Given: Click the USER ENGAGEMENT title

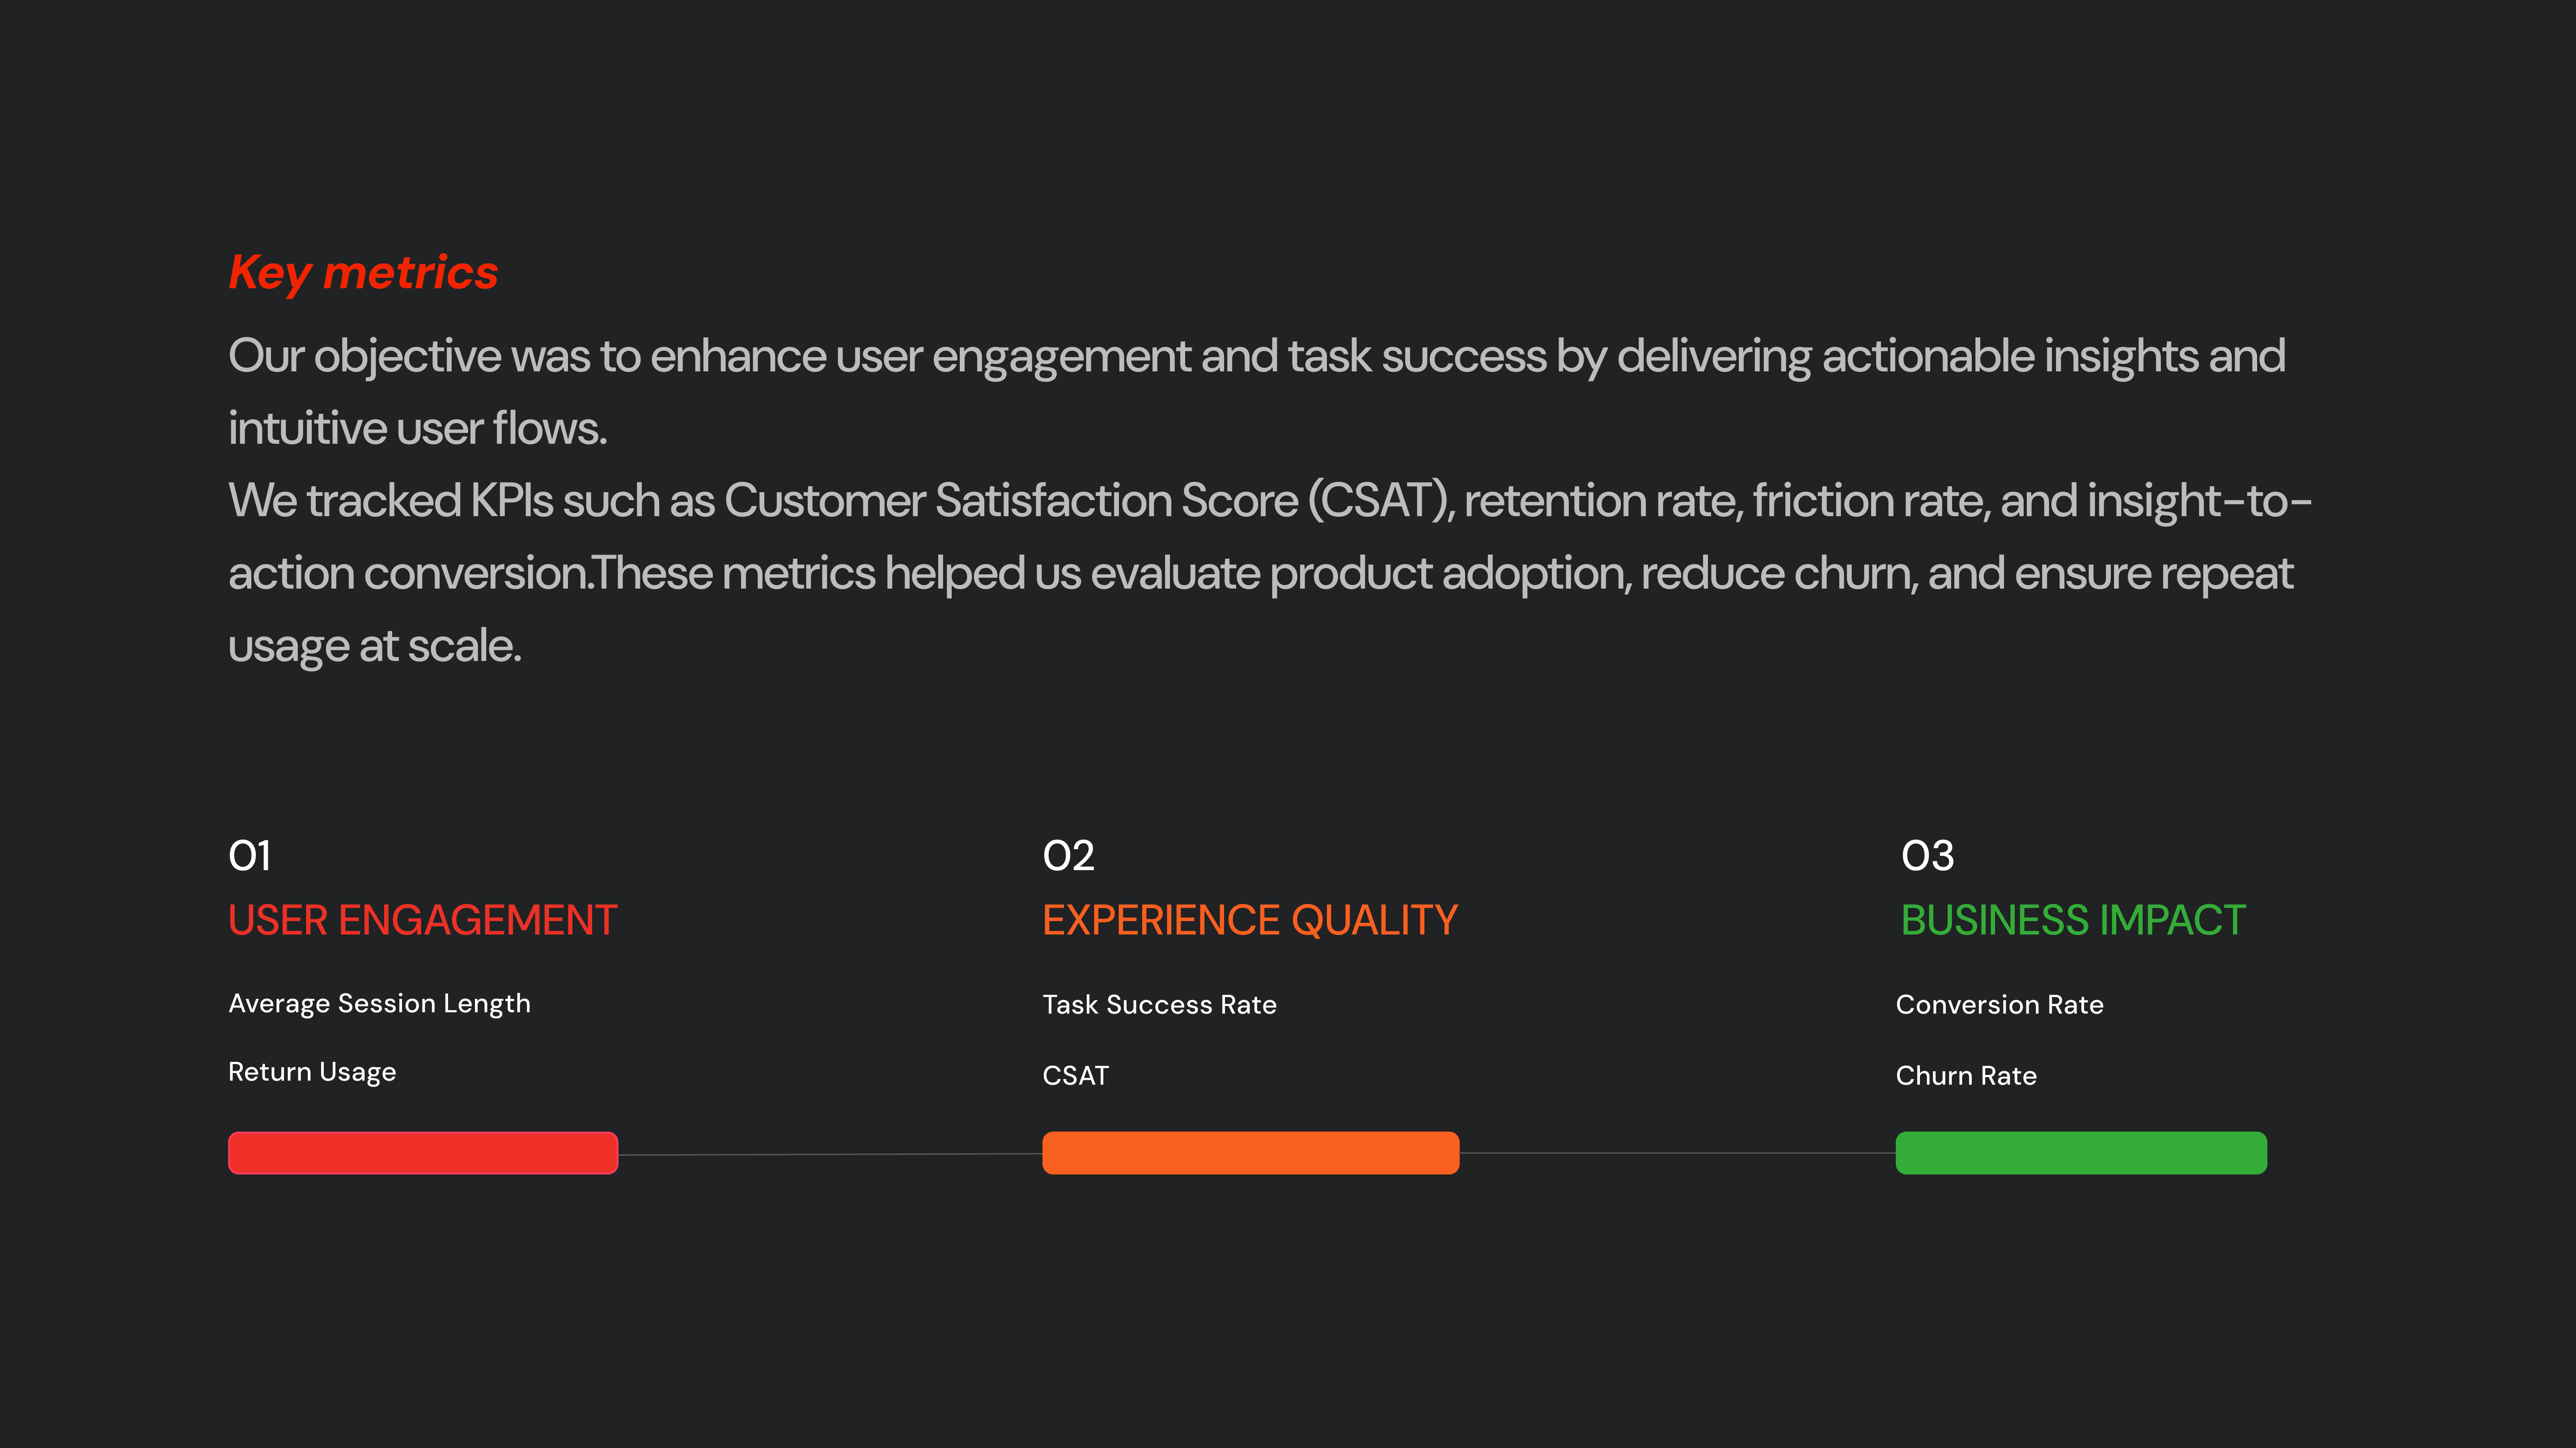Looking at the screenshot, I should click(x=422, y=920).
